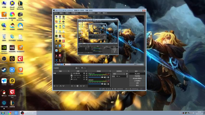The width and height of the screenshot is (205, 115).
Task: Open PUBG helmet desktop icon
Action: coord(20,16)
